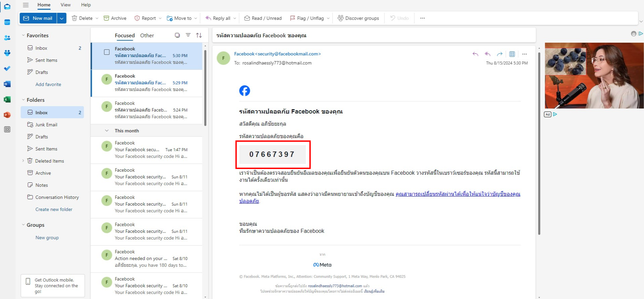
Task: Forward the message via reading pane arrow
Action: (x=500, y=54)
